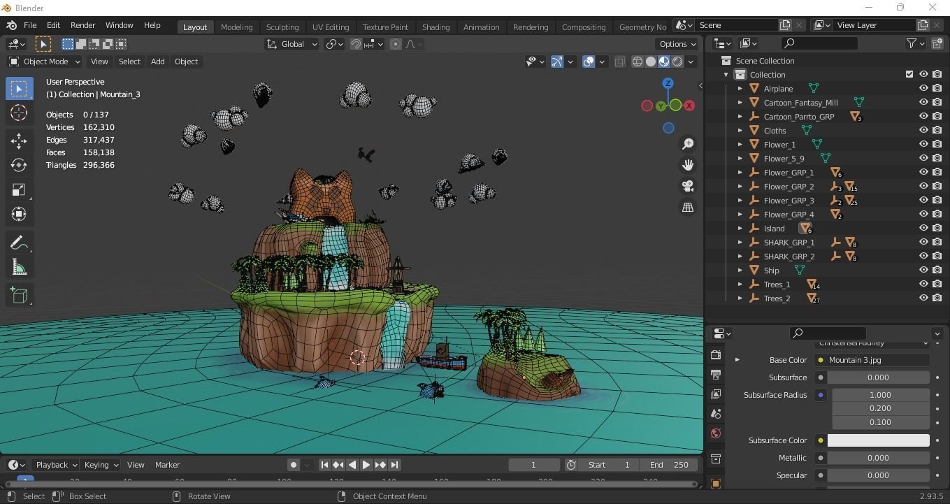Toggle viewport overlays button

tap(589, 62)
